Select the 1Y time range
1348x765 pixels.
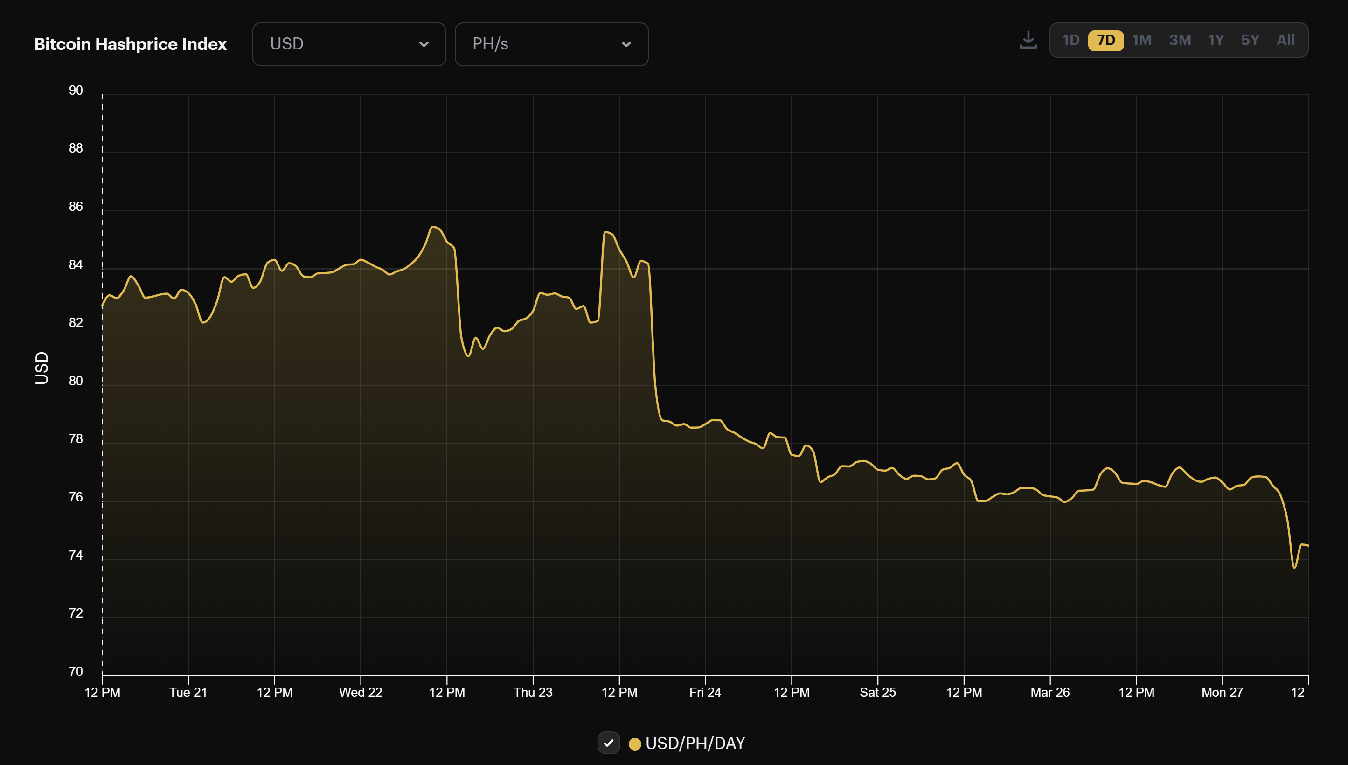click(1216, 41)
